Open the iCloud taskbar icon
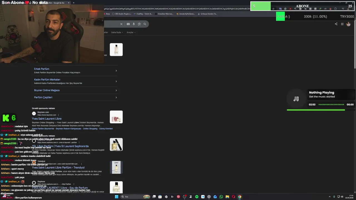Screen dimensions: 356x200 [203, 197]
